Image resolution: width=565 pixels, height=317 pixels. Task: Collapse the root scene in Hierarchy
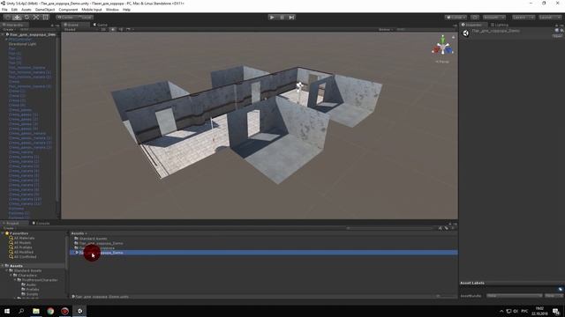(x=3, y=35)
